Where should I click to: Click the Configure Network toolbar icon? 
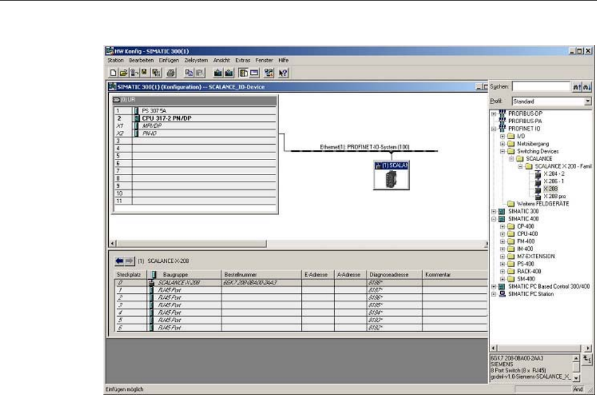[269, 73]
